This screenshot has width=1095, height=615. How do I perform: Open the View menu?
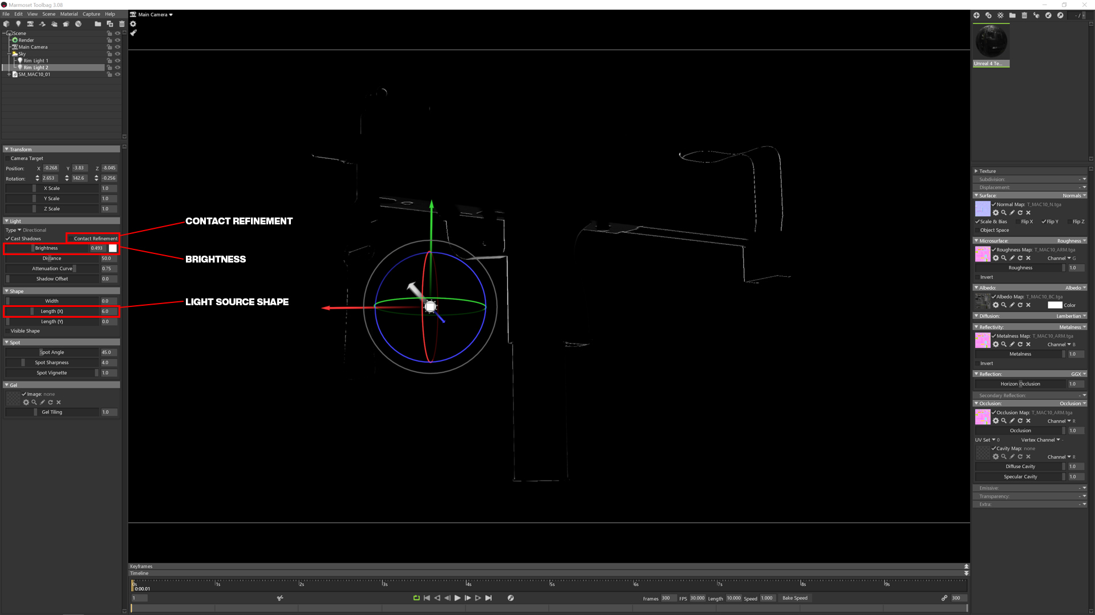click(33, 14)
